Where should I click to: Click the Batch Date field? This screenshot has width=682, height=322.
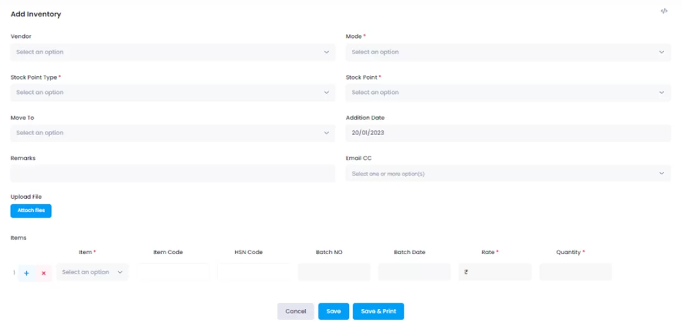tap(414, 272)
